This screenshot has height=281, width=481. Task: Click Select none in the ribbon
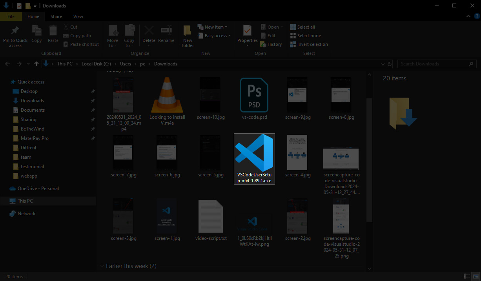(305, 36)
